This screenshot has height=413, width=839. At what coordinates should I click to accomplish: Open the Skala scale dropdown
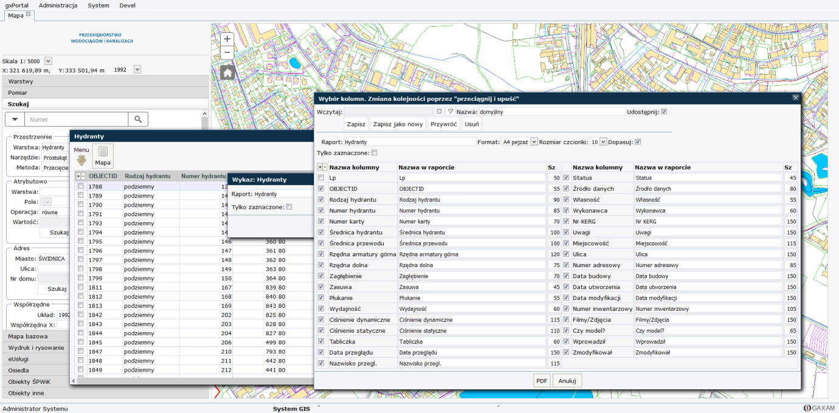49,61
